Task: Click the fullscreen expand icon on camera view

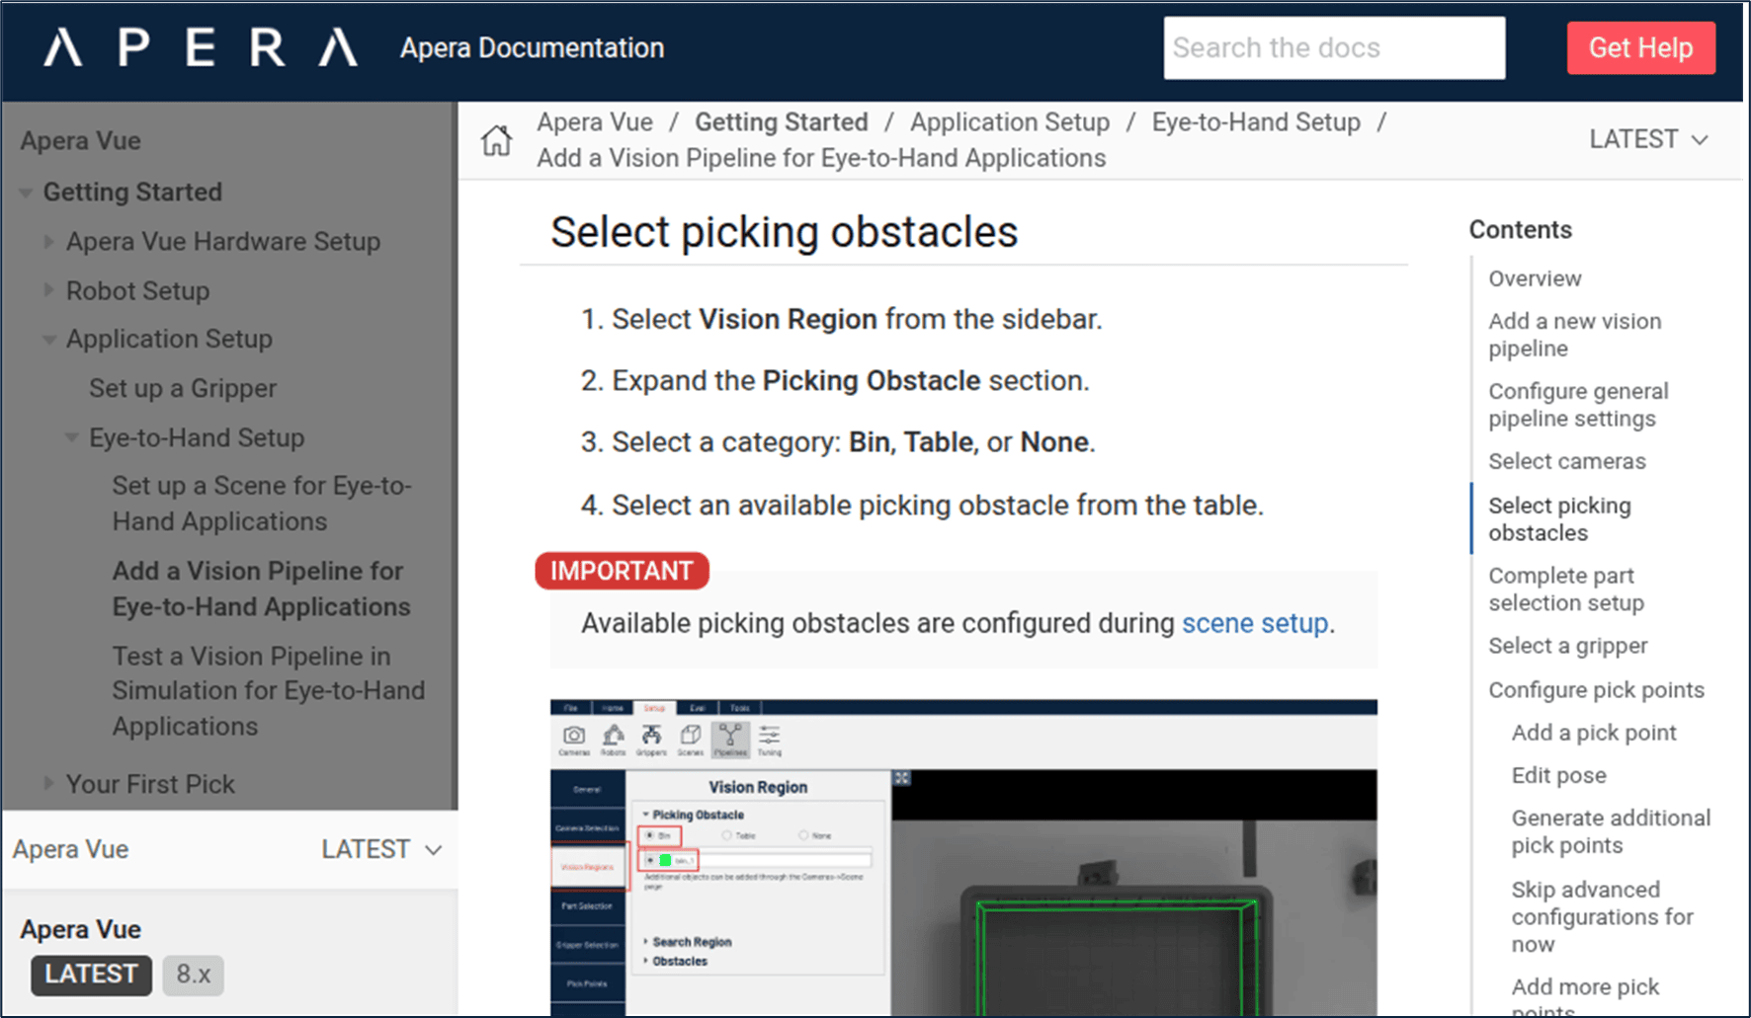Action: click(902, 778)
